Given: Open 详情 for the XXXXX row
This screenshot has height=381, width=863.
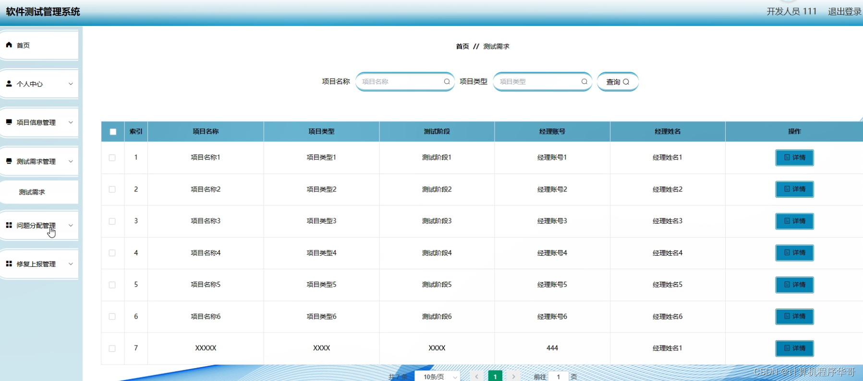Looking at the screenshot, I should [794, 348].
